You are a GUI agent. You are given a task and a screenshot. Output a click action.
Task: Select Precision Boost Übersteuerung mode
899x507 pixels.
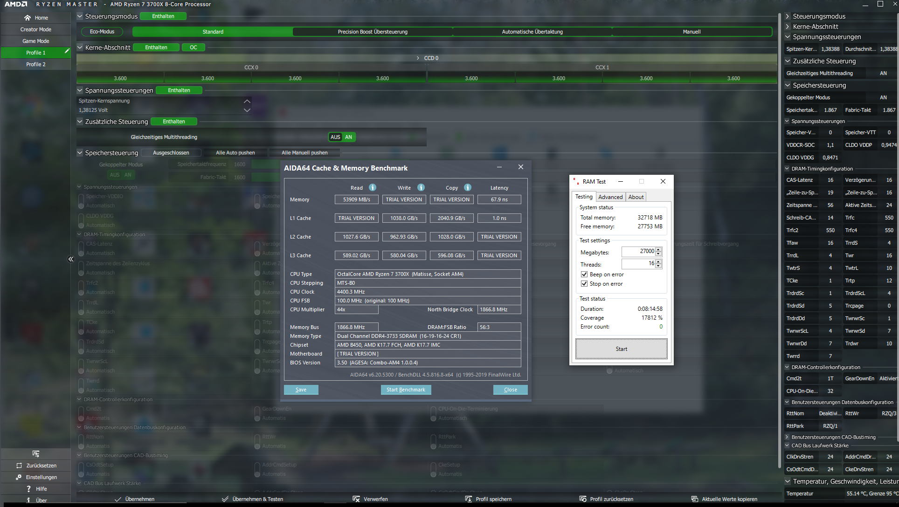click(373, 32)
